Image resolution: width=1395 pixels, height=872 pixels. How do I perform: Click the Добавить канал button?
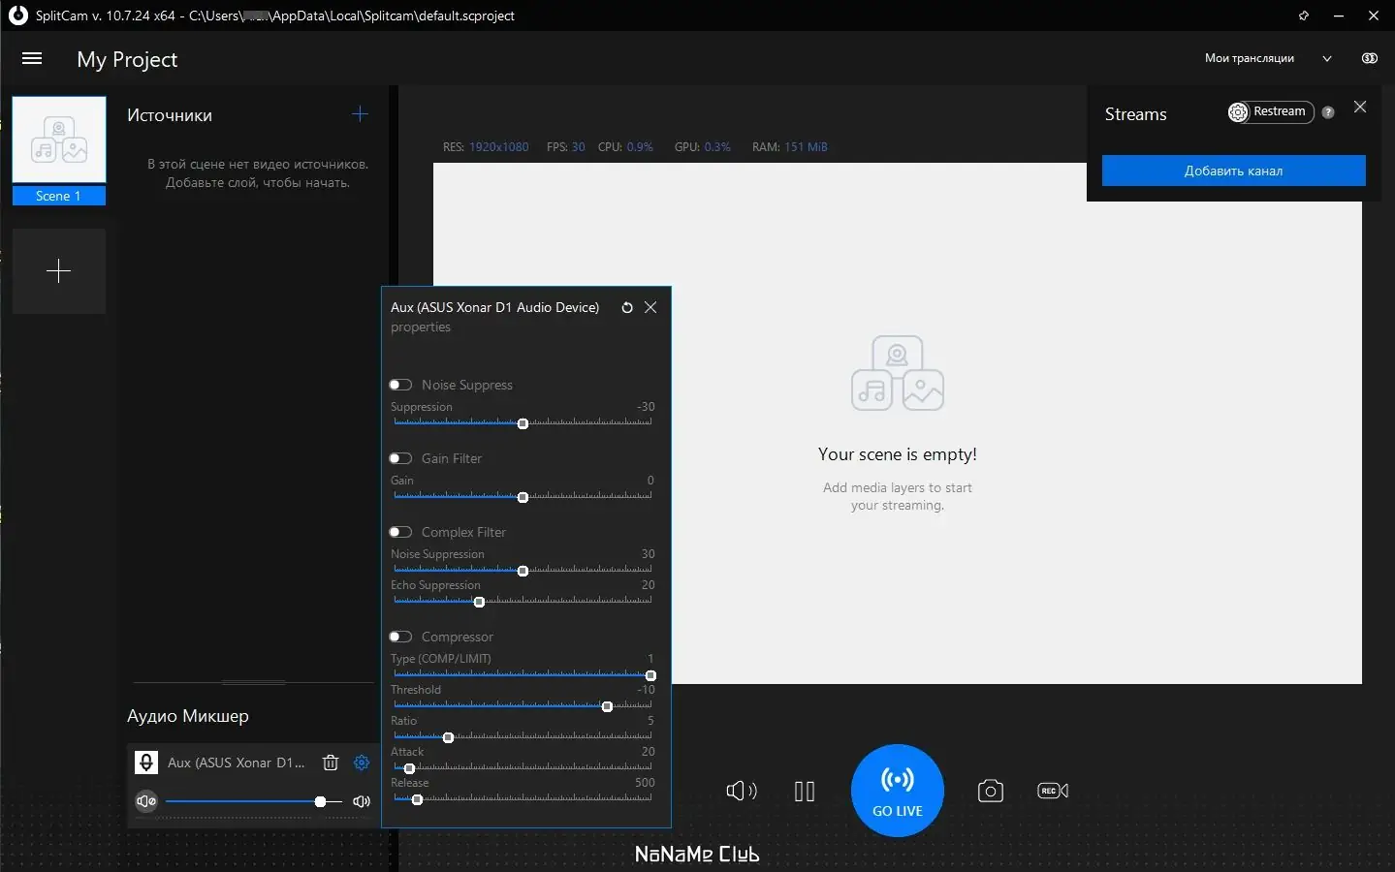1233,171
